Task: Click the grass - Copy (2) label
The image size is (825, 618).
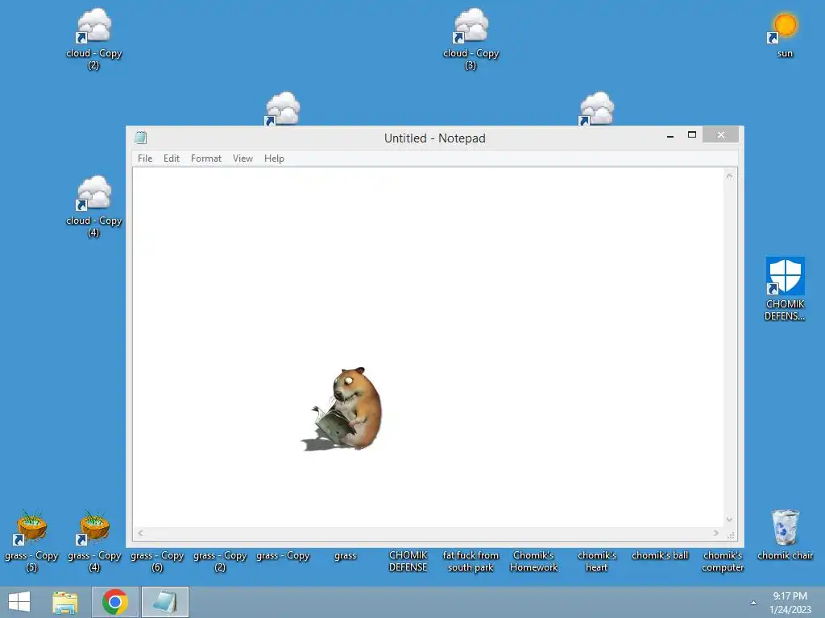Action: [x=220, y=561]
